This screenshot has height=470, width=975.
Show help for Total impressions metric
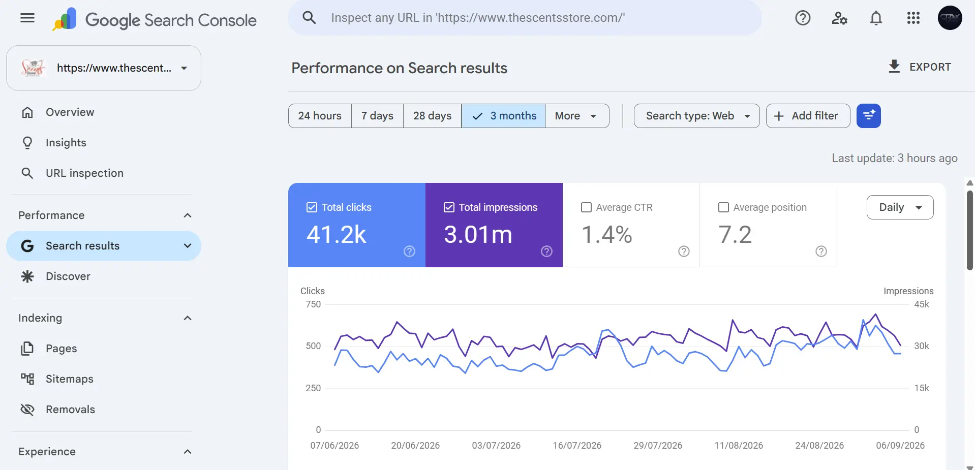click(x=546, y=251)
